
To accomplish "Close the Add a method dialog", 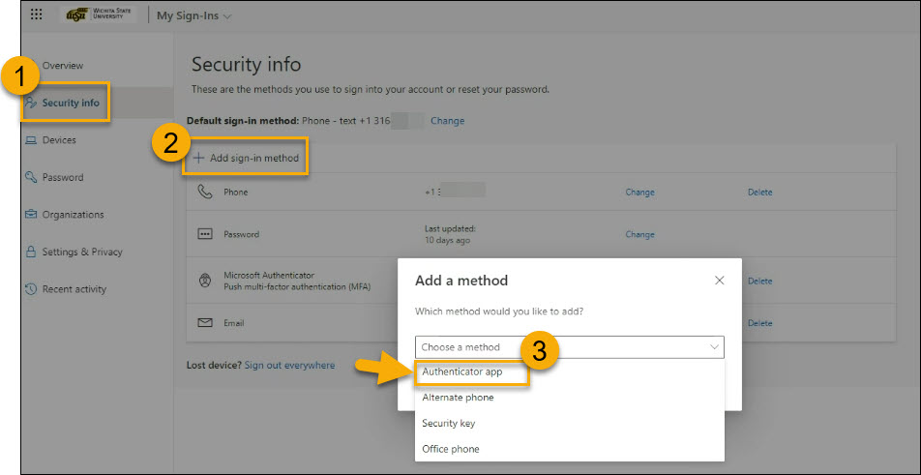I will point(719,281).
